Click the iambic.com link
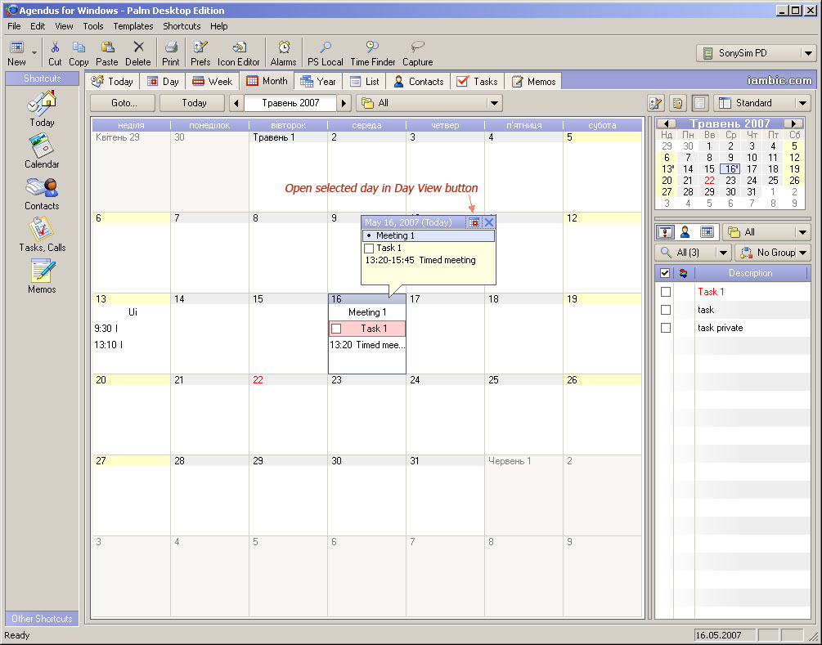The height and width of the screenshot is (645, 822). point(779,81)
